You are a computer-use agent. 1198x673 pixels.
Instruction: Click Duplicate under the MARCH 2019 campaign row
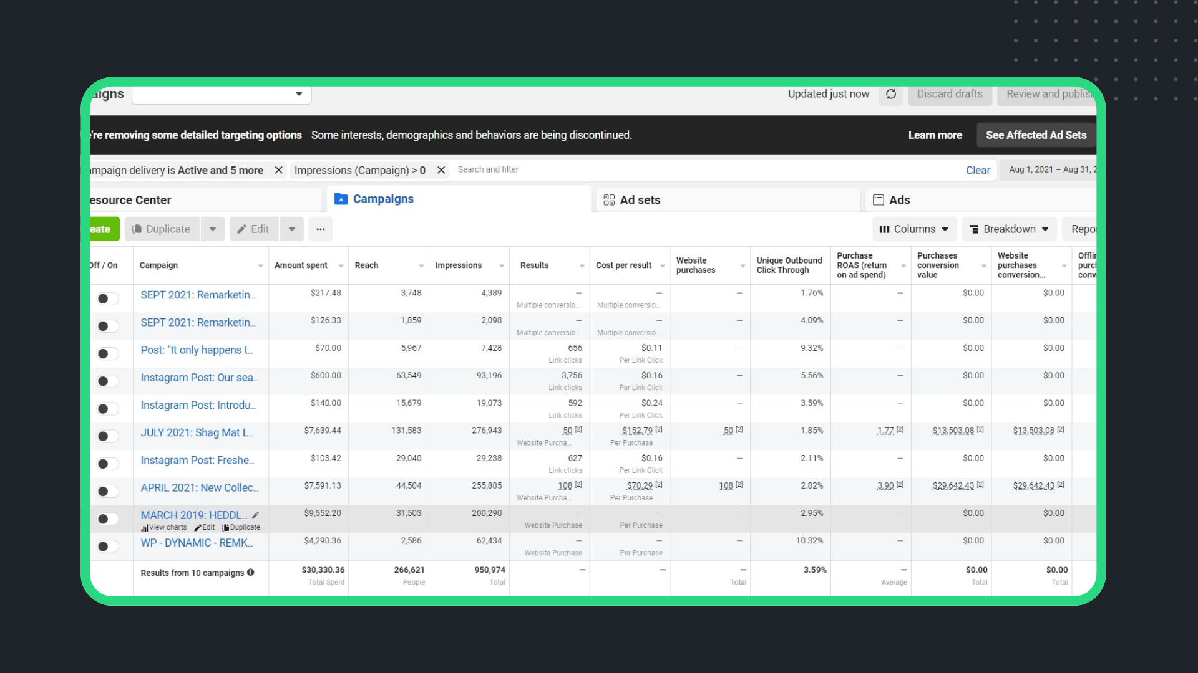tap(241, 527)
